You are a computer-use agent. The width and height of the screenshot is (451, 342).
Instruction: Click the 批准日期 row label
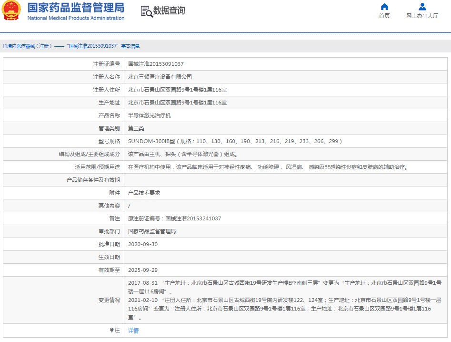(x=109, y=244)
